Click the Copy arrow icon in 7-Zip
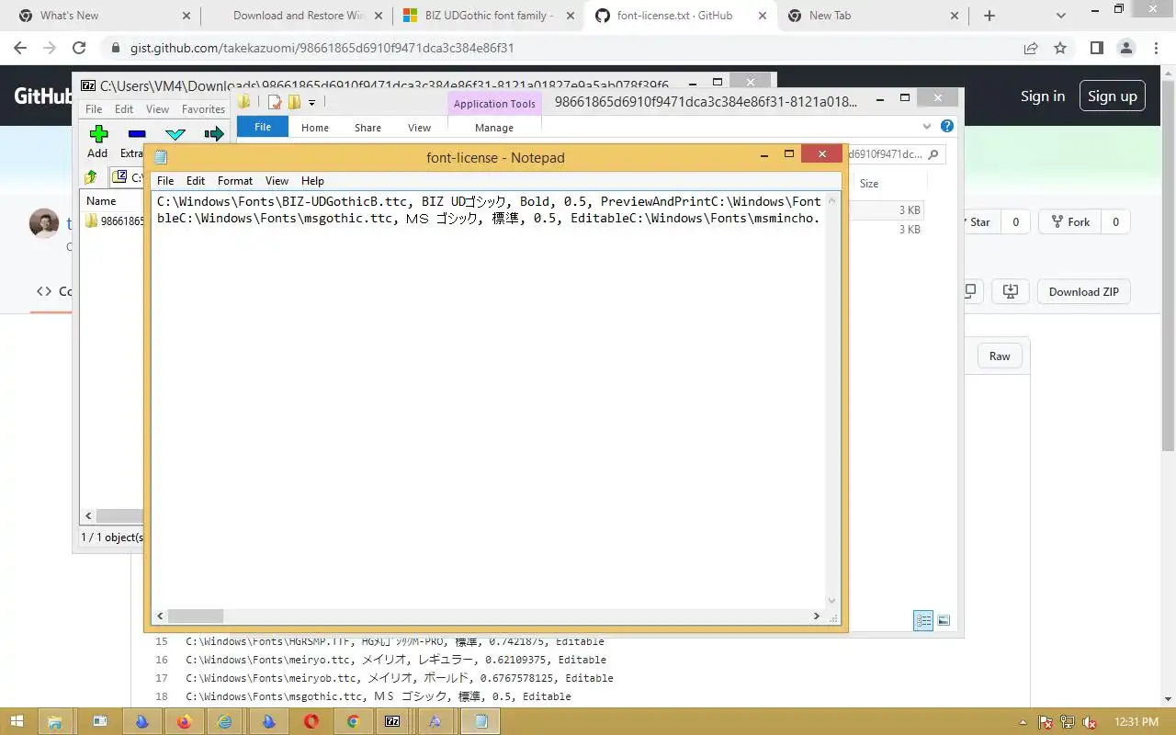The height and width of the screenshot is (735, 1176). pyautogui.click(x=214, y=134)
